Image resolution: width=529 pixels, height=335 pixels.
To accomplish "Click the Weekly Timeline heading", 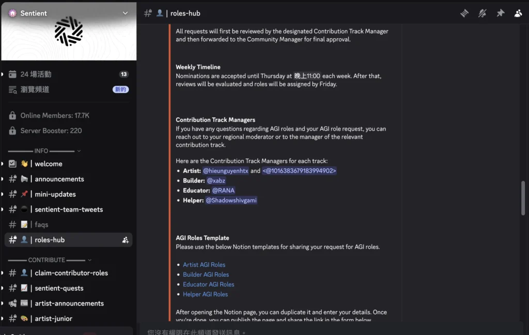I will coord(198,67).
